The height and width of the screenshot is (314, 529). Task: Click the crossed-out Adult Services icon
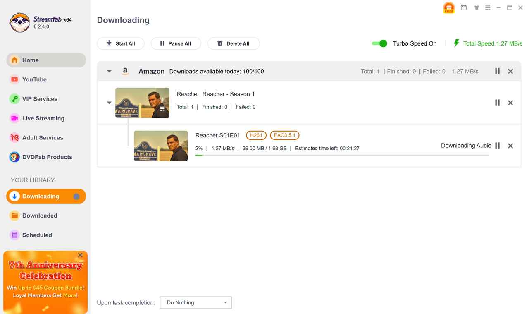coord(14,138)
